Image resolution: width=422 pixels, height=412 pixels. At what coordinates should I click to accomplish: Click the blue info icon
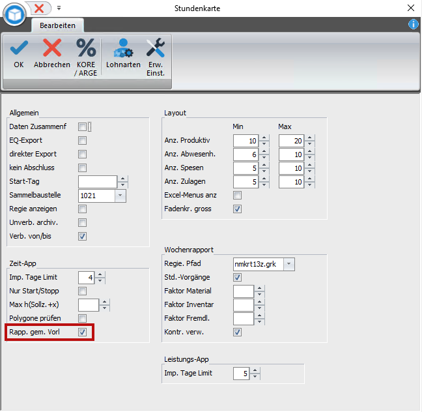(x=413, y=24)
